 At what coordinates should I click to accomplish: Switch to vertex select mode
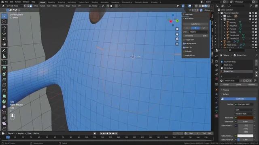point(25,6)
